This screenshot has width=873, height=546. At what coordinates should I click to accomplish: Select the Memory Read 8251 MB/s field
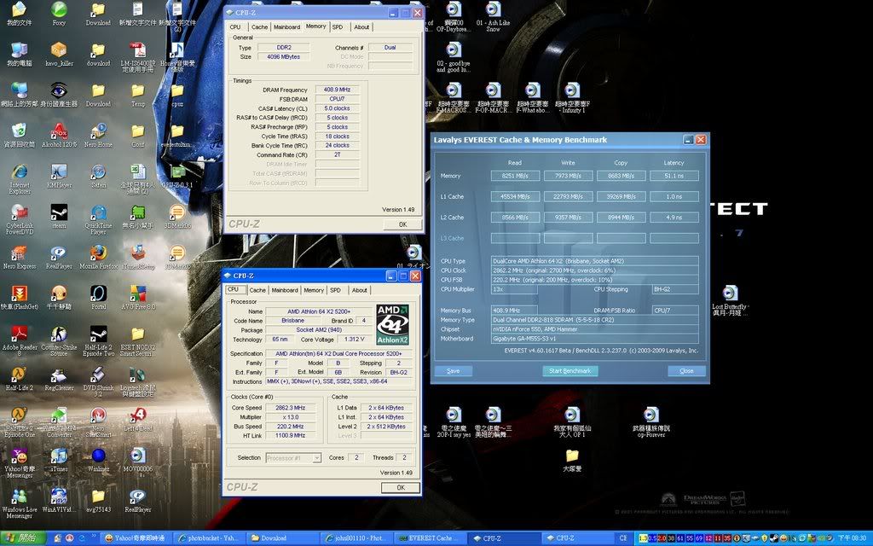(515, 176)
